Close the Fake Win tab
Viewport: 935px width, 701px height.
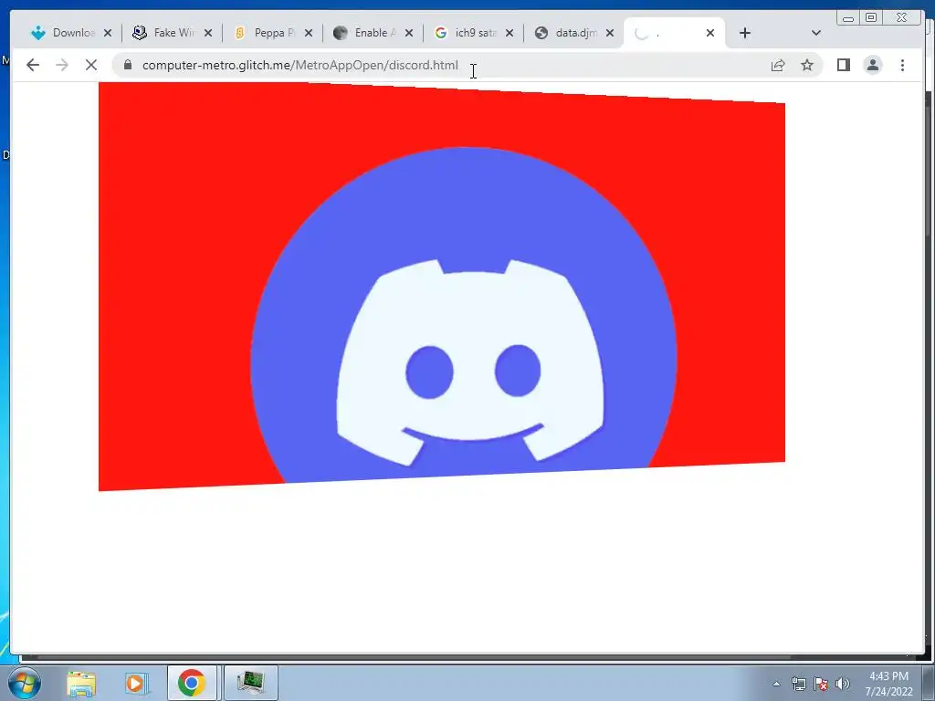(x=208, y=33)
